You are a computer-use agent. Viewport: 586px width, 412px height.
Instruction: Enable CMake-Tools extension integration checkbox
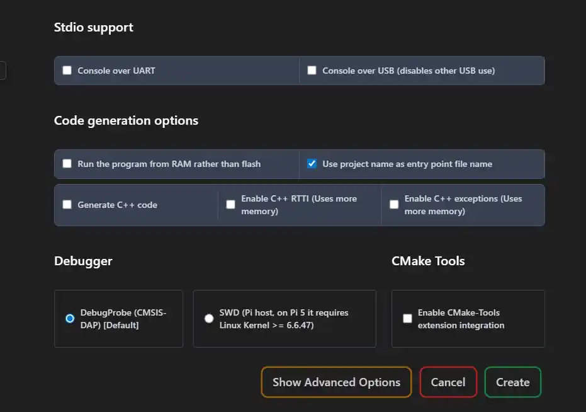tap(407, 319)
